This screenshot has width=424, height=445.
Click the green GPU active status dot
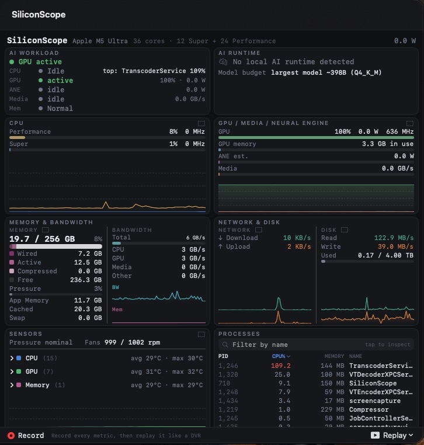[x=12, y=62]
